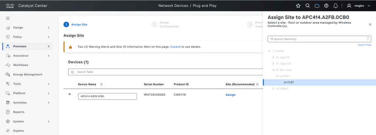Expand the Jagu111 site node
This screenshot has height=135, width=376.
pos(273,57)
